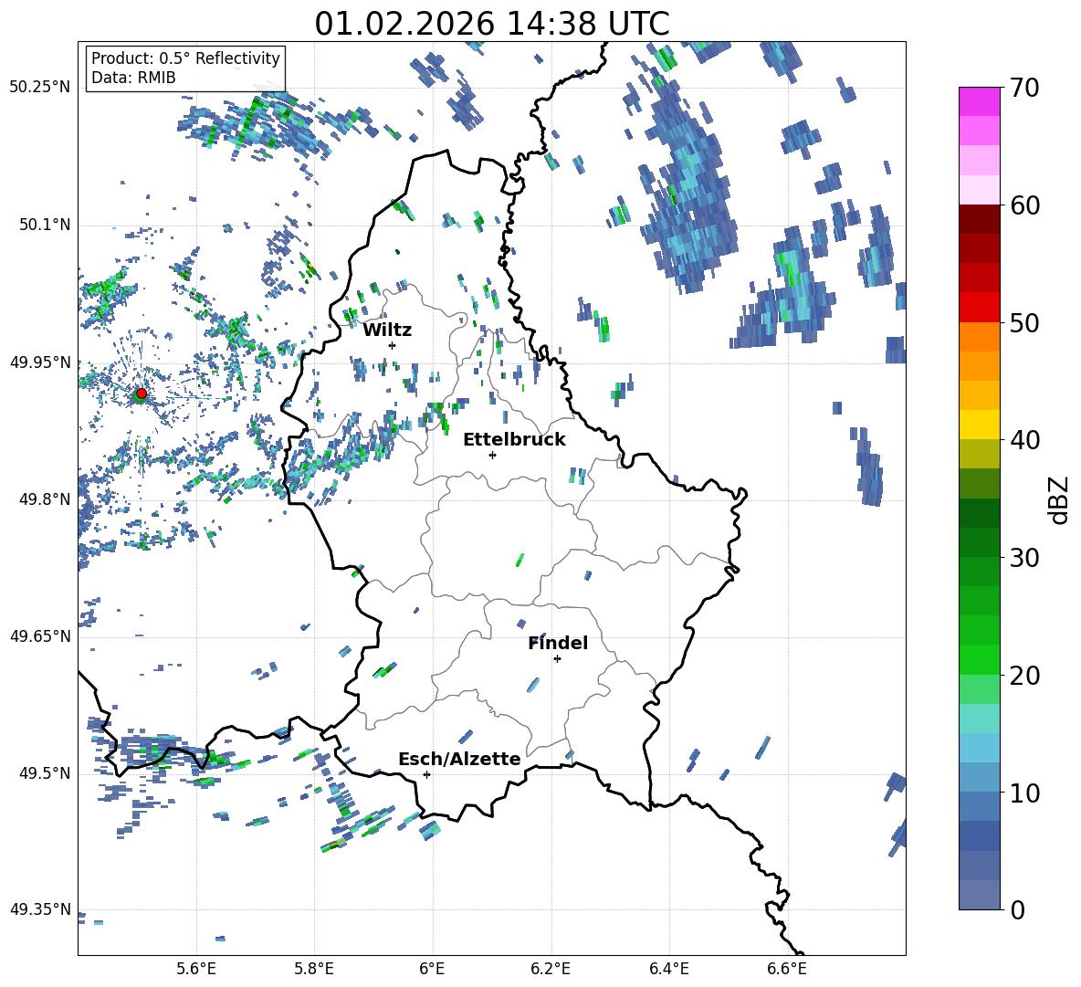This screenshot has width=1081, height=987.
Task: Click the cross marker below Wiltz
Action: point(393,345)
